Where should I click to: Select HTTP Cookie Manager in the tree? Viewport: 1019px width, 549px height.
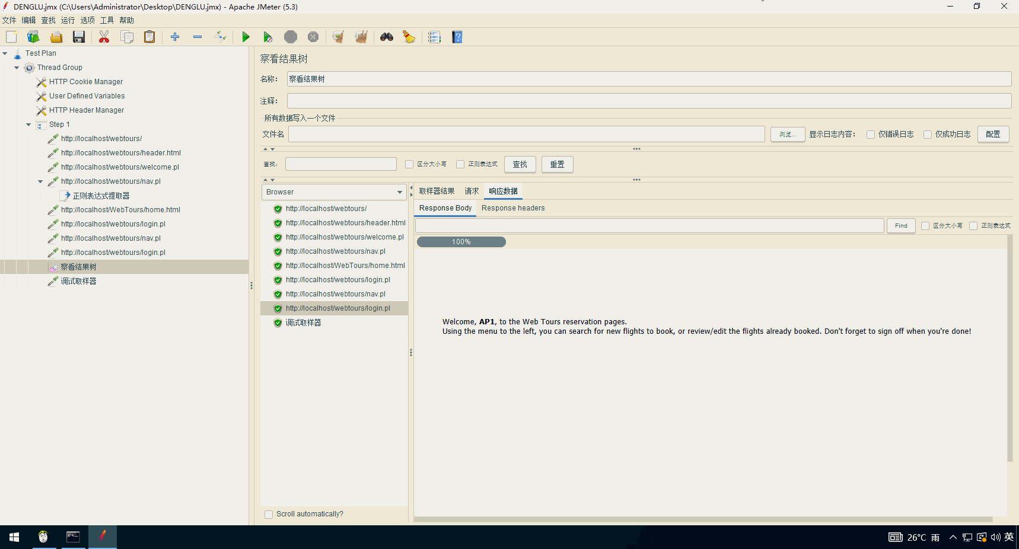(x=86, y=82)
